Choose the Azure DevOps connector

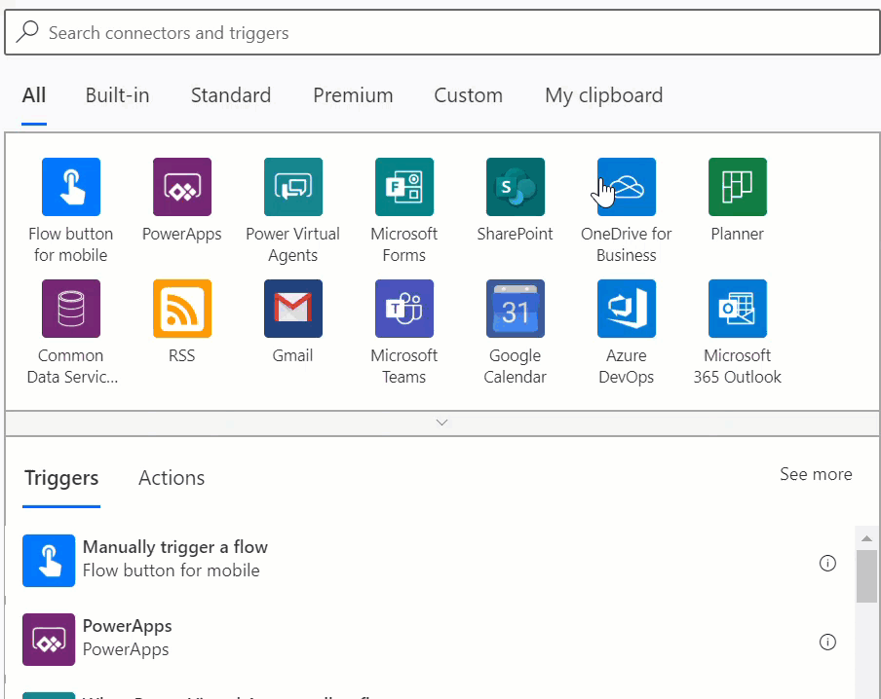pyautogui.click(x=627, y=309)
